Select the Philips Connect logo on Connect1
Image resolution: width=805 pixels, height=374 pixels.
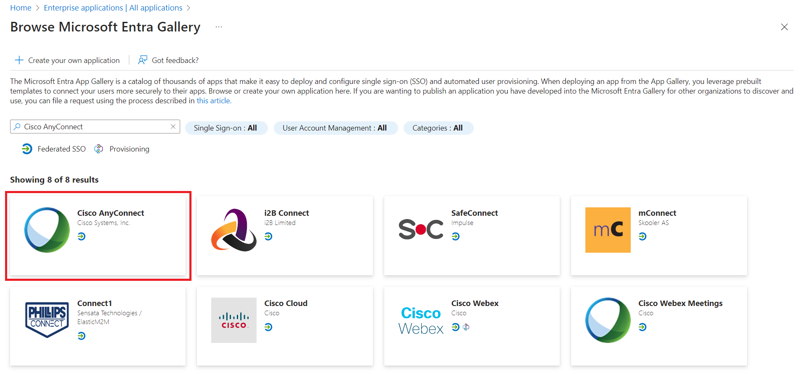(x=47, y=320)
